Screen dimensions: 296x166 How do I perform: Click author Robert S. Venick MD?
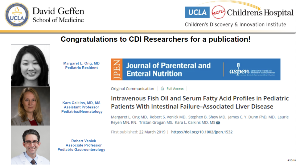coord(167,117)
